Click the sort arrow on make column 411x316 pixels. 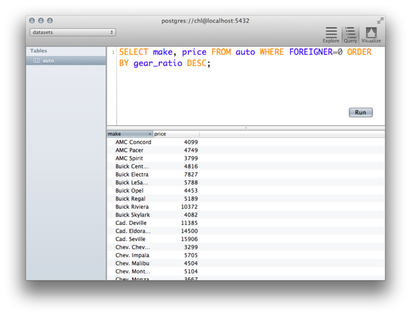[150, 134]
